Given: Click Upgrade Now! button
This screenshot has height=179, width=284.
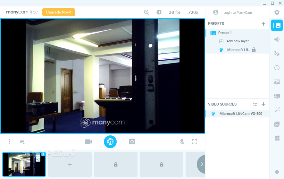Looking at the screenshot, I should 59,12.
